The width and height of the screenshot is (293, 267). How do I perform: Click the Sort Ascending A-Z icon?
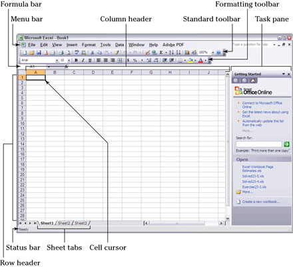[171, 53]
